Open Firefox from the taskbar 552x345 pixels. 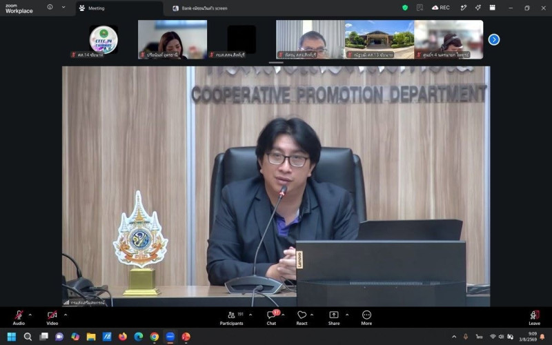123,337
